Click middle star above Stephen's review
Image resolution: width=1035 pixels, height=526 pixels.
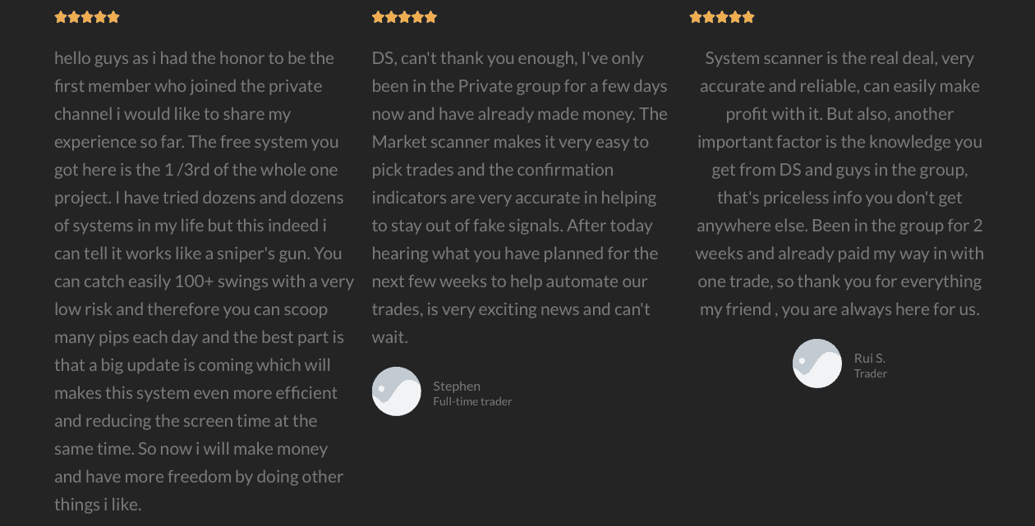coord(404,17)
